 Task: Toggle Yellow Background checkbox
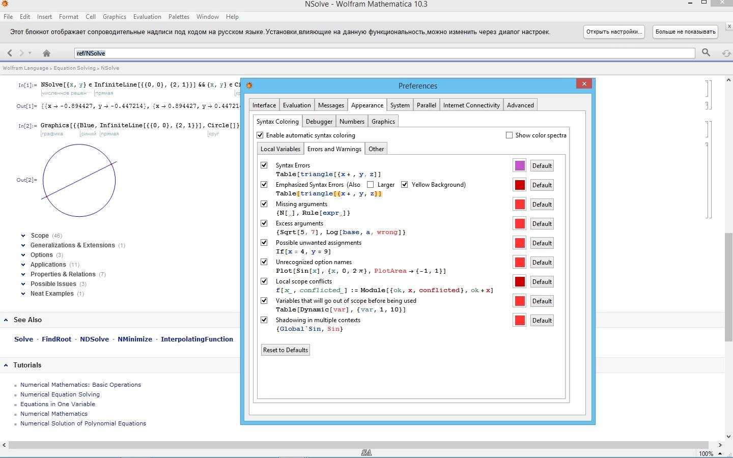(x=404, y=185)
